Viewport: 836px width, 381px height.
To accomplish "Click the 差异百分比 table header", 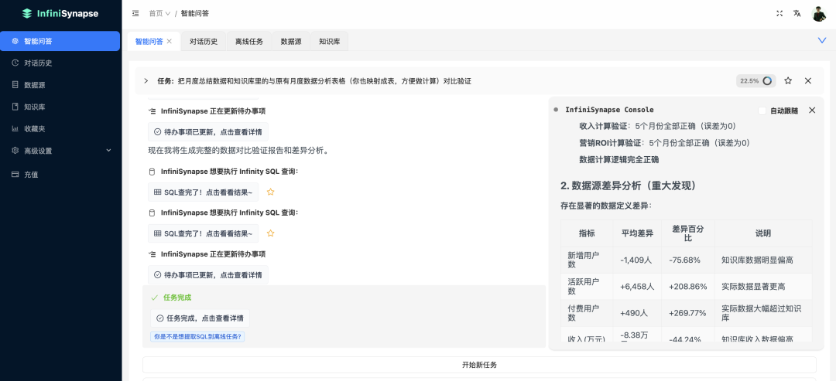I will tap(688, 233).
